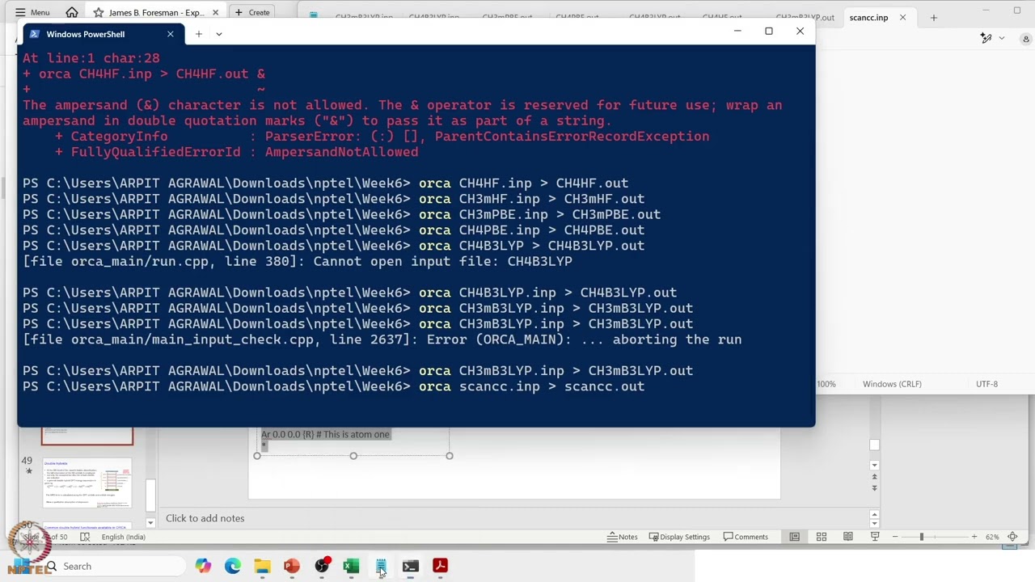Click the PowerPoint zoom in plus

click(x=974, y=537)
